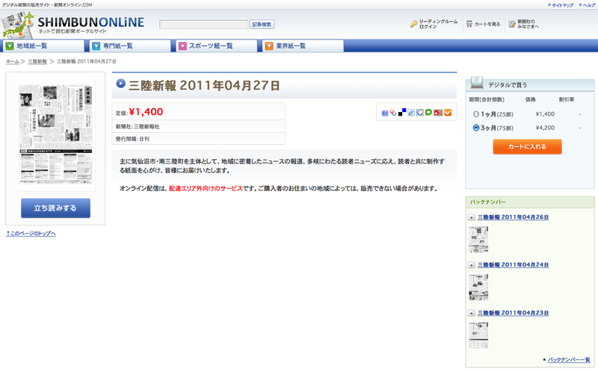Click the blue paperclip bookmark icon

[x=411, y=113]
